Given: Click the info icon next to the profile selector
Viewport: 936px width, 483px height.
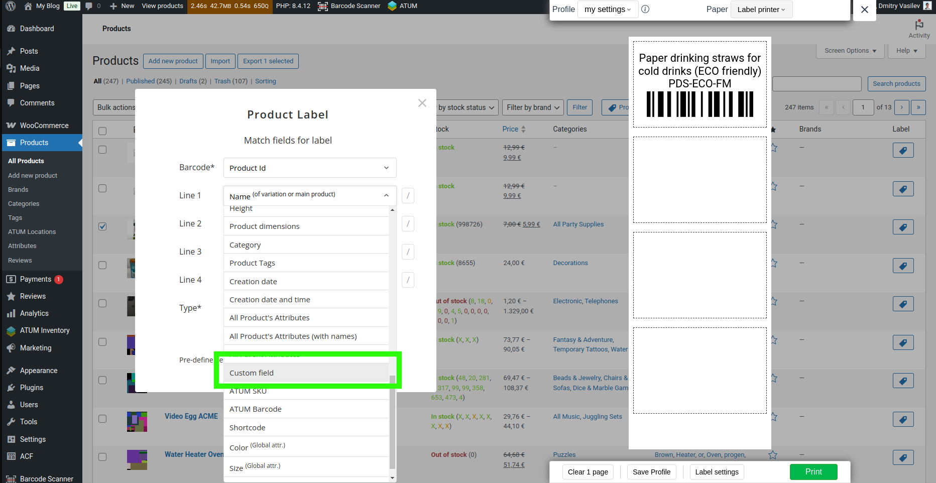Looking at the screenshot, I should tap(645, 9).
